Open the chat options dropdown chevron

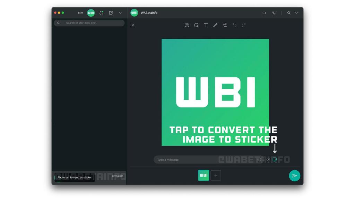(296, 13)
